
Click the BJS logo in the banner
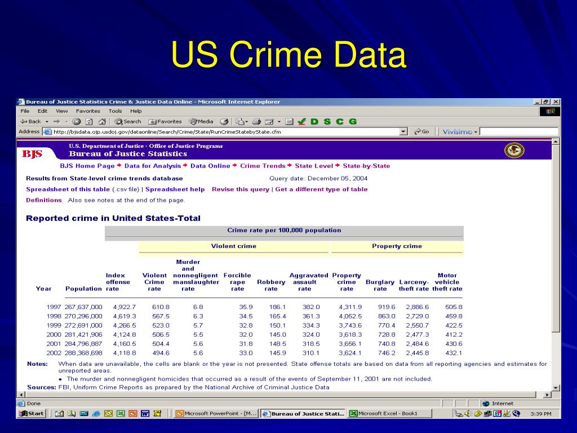(x=32, y=153)
